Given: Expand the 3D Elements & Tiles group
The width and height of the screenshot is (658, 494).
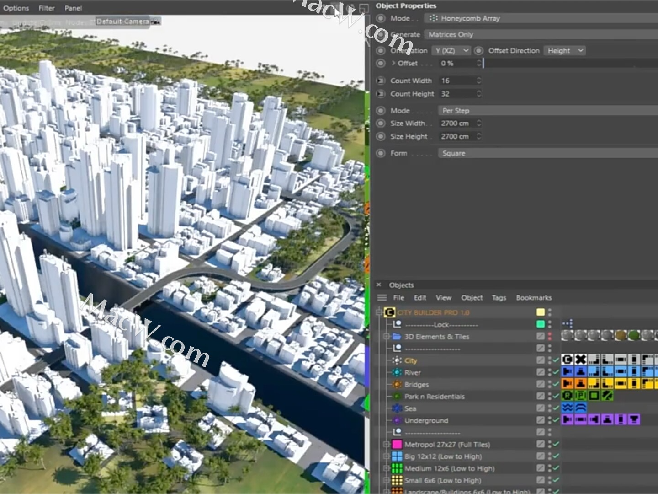Looking at the screenshot, I should pos(385,336).
